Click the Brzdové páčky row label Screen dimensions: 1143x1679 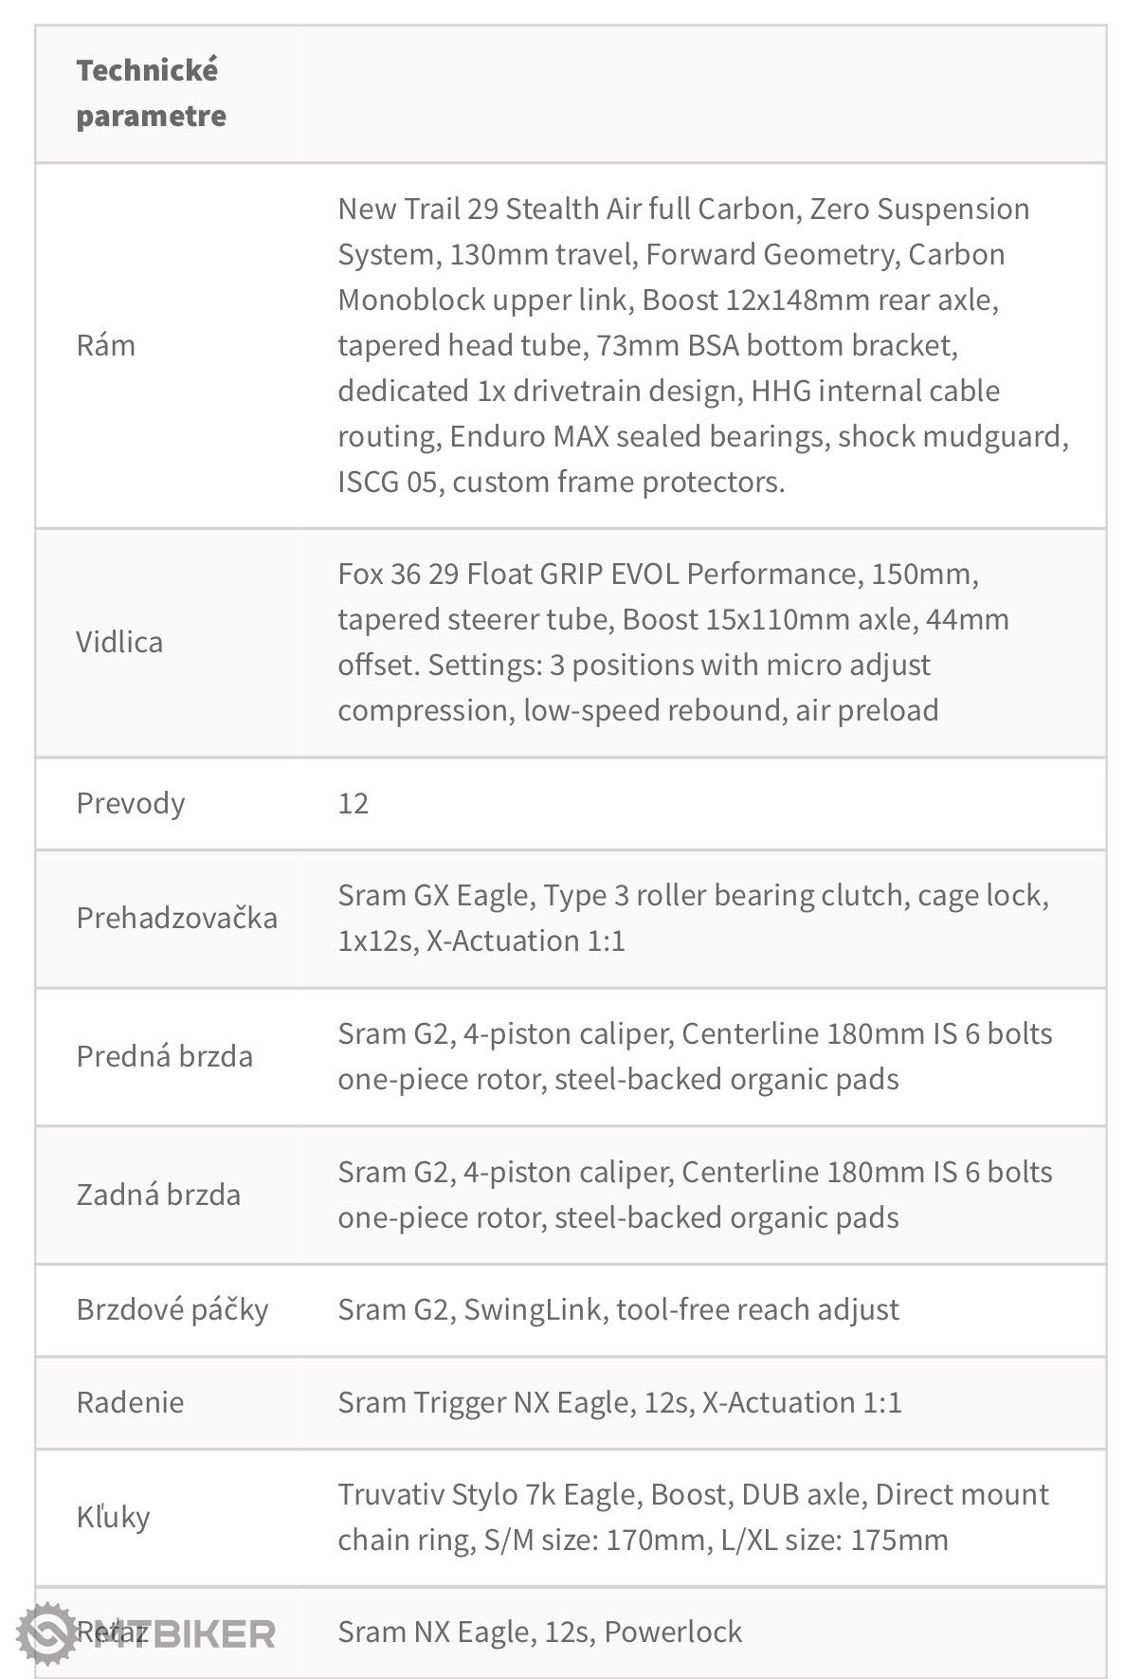click(172, 1309)
